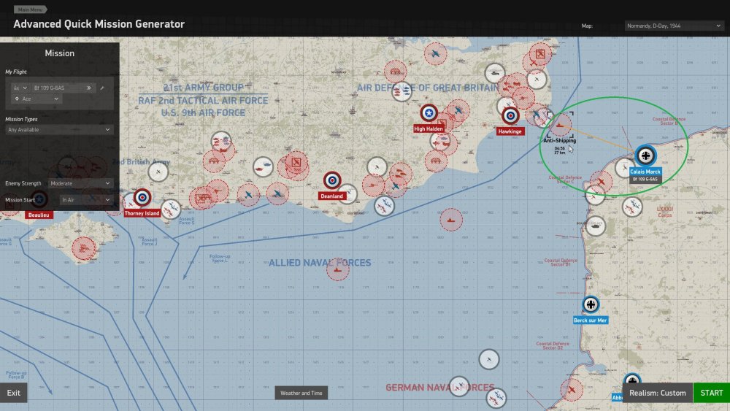Choose dogfight icon south of Calais Marck
The width and height of the screenshot is (730, 411).
tap(632, 207)
